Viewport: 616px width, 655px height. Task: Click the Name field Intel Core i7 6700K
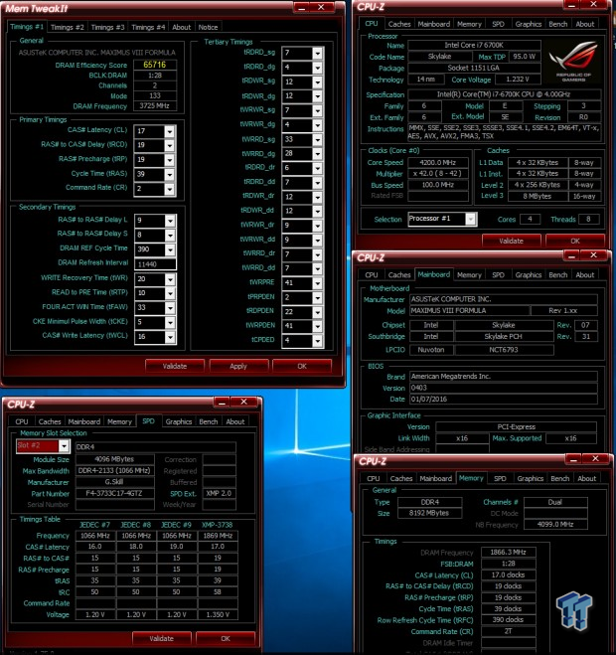(x=474, y=45)
